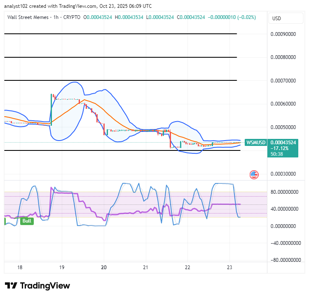Image resolution: width=309 pixels, height=298 pixels.
Task: Click the high price value H0.00043534
Action: tap(129, 17)
